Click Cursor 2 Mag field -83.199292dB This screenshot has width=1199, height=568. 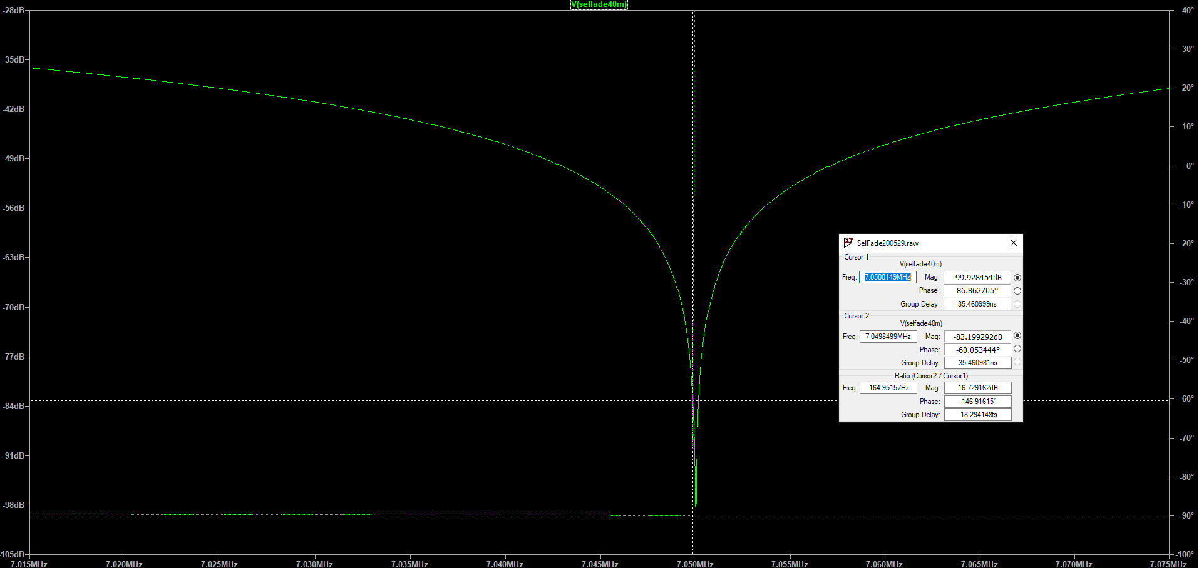(x=978, y=337)
